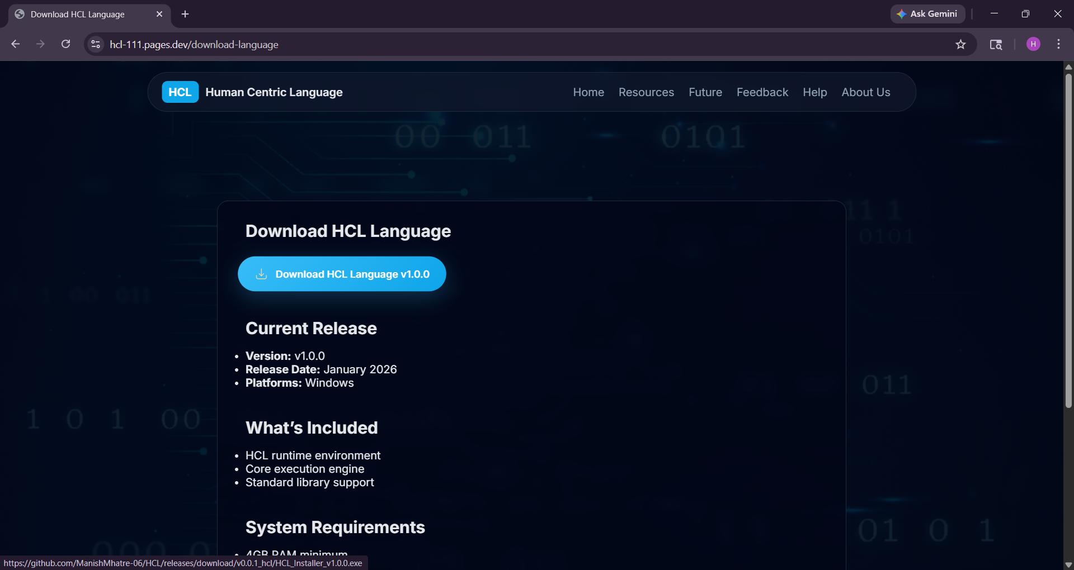Click the browser reload icon
The image size is (1074, 570).
65,44
